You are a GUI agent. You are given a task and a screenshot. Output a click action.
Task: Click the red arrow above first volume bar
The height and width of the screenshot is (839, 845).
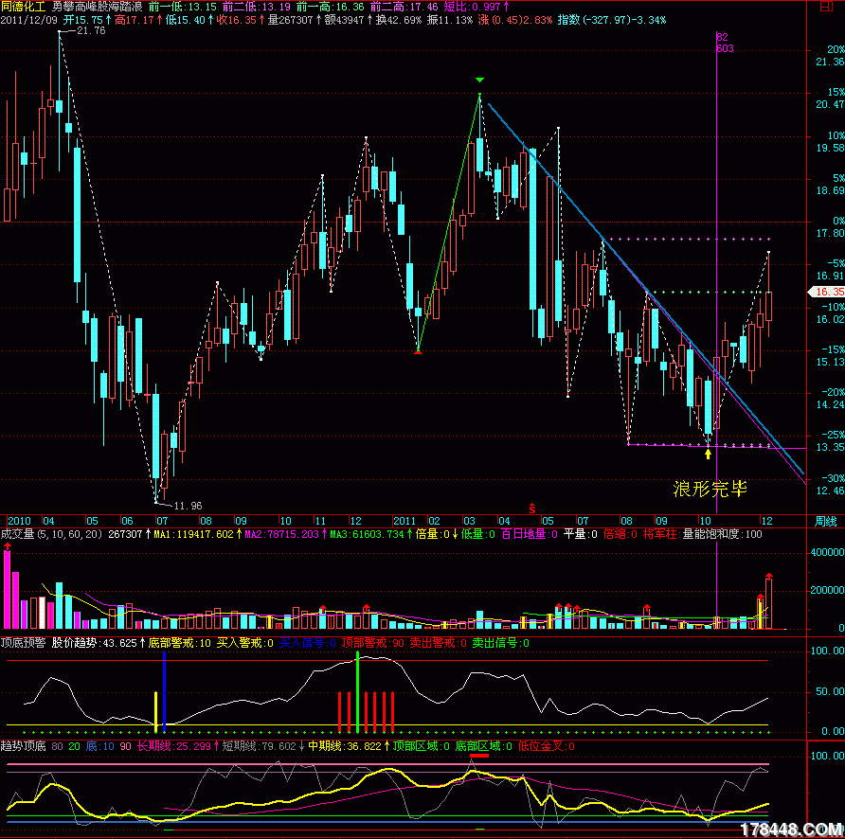coord(7,546)
